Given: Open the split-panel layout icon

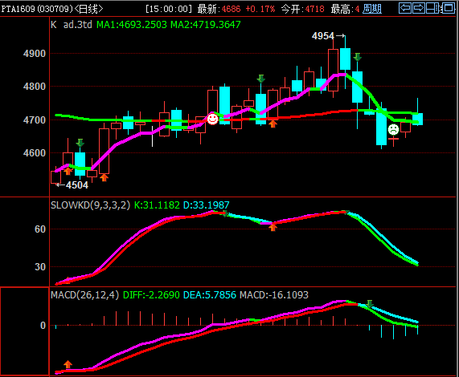Looking at the screenshot, I should (433, 8).
